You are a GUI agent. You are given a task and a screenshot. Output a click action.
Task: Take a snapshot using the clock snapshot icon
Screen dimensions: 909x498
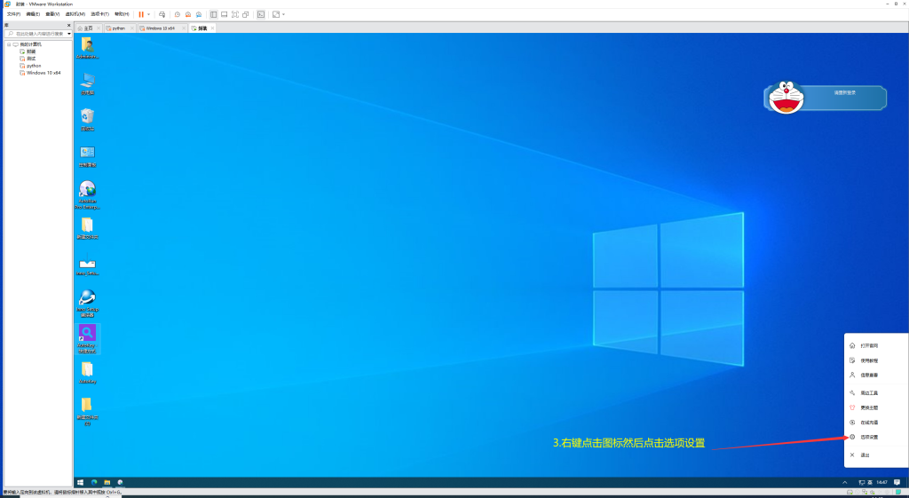(178, 14)
